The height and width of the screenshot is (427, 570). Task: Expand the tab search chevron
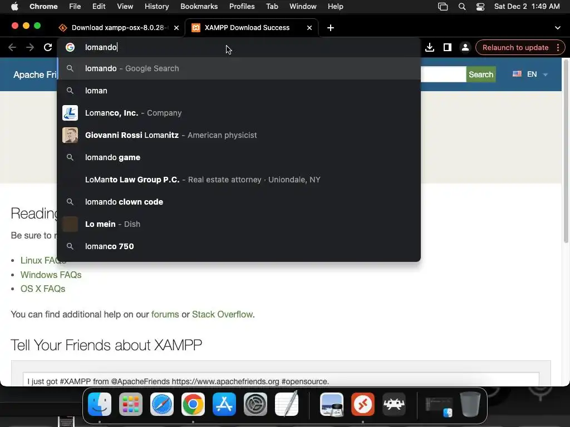558,28
